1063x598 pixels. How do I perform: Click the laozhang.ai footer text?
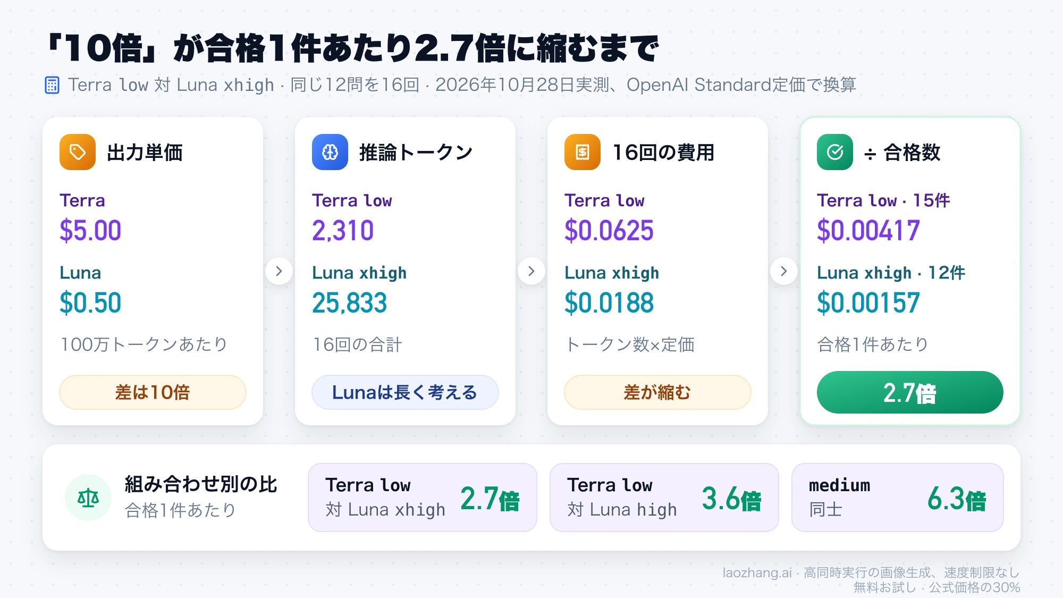point(871,580)
